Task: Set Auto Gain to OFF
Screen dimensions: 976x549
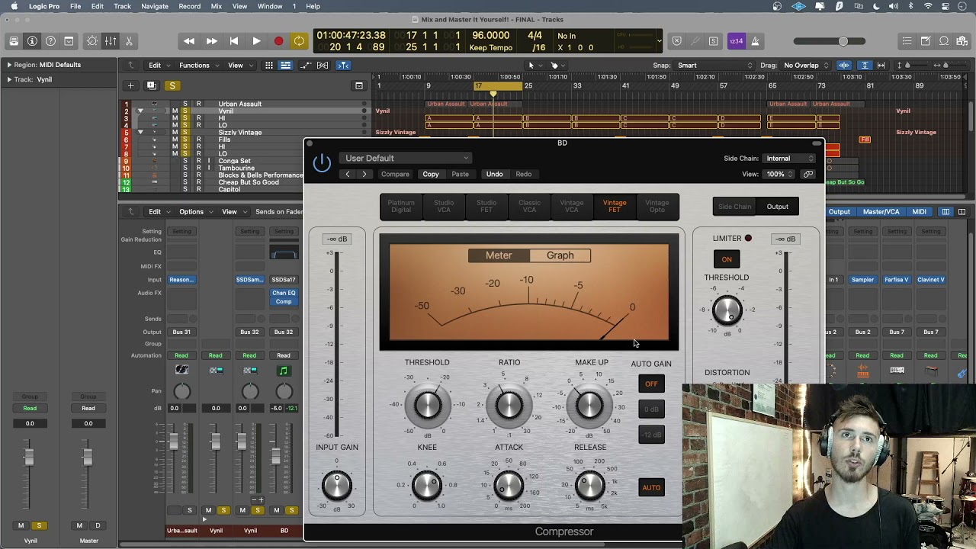Action: click(651, 384)
